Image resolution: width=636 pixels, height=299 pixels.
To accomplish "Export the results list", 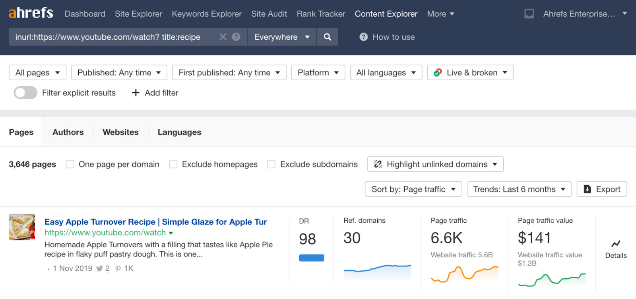I will [601, 189].
